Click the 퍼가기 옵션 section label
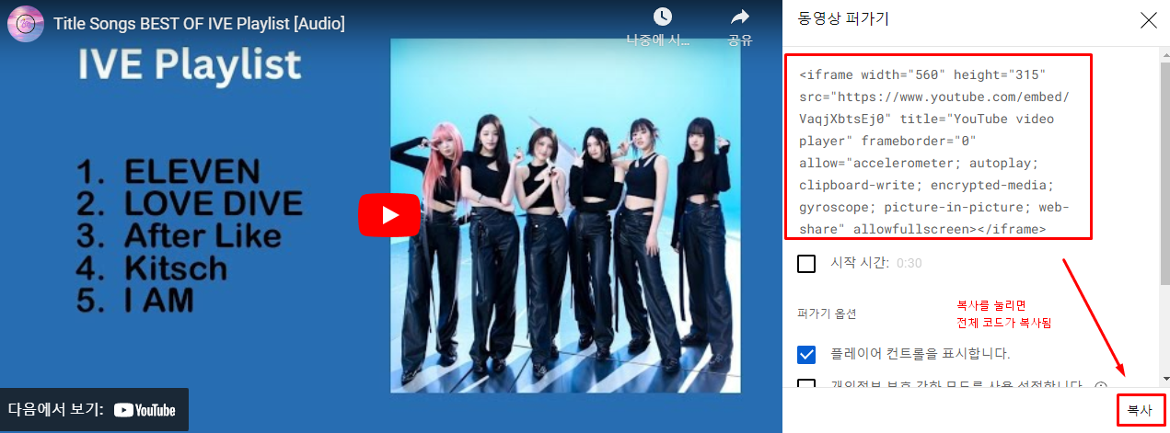 [827, 313]
